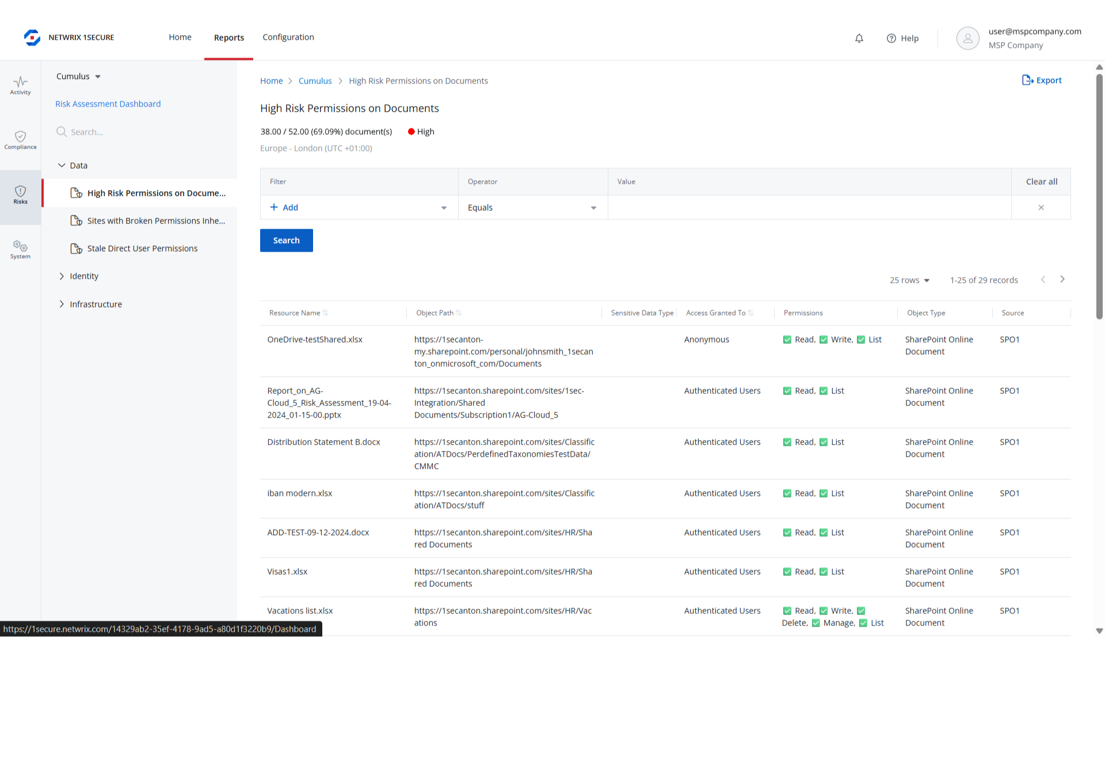Click the scrollbar up arrow
Image resolution: width=1105 pixels, height=766 pixels.
[x=1099, y=67]
